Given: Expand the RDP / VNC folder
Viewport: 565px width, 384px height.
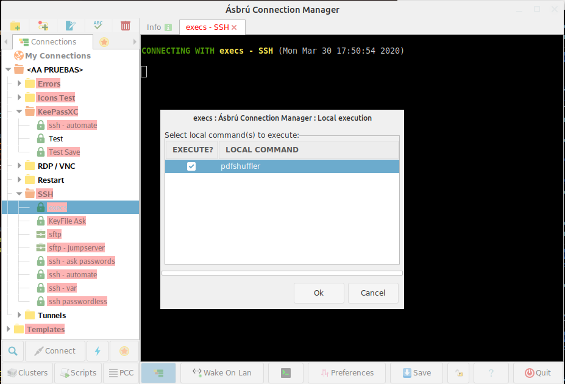Looking at the screenshot, I should tap(20, 166).
